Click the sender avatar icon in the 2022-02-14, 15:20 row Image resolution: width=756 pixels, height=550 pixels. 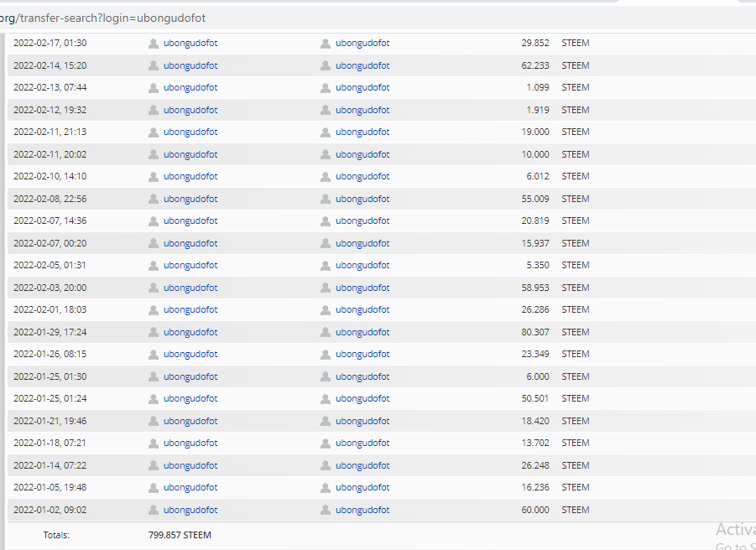pos(154,65)
